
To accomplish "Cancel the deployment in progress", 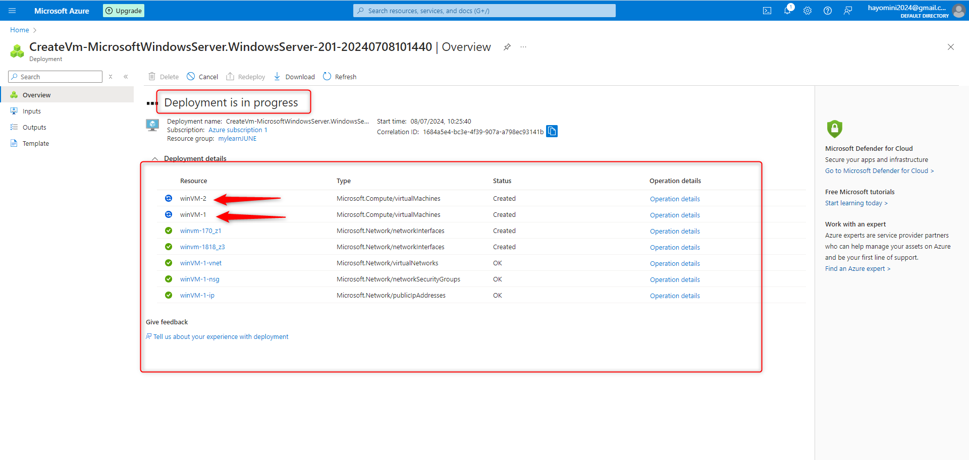I will (x=202, y=77).
